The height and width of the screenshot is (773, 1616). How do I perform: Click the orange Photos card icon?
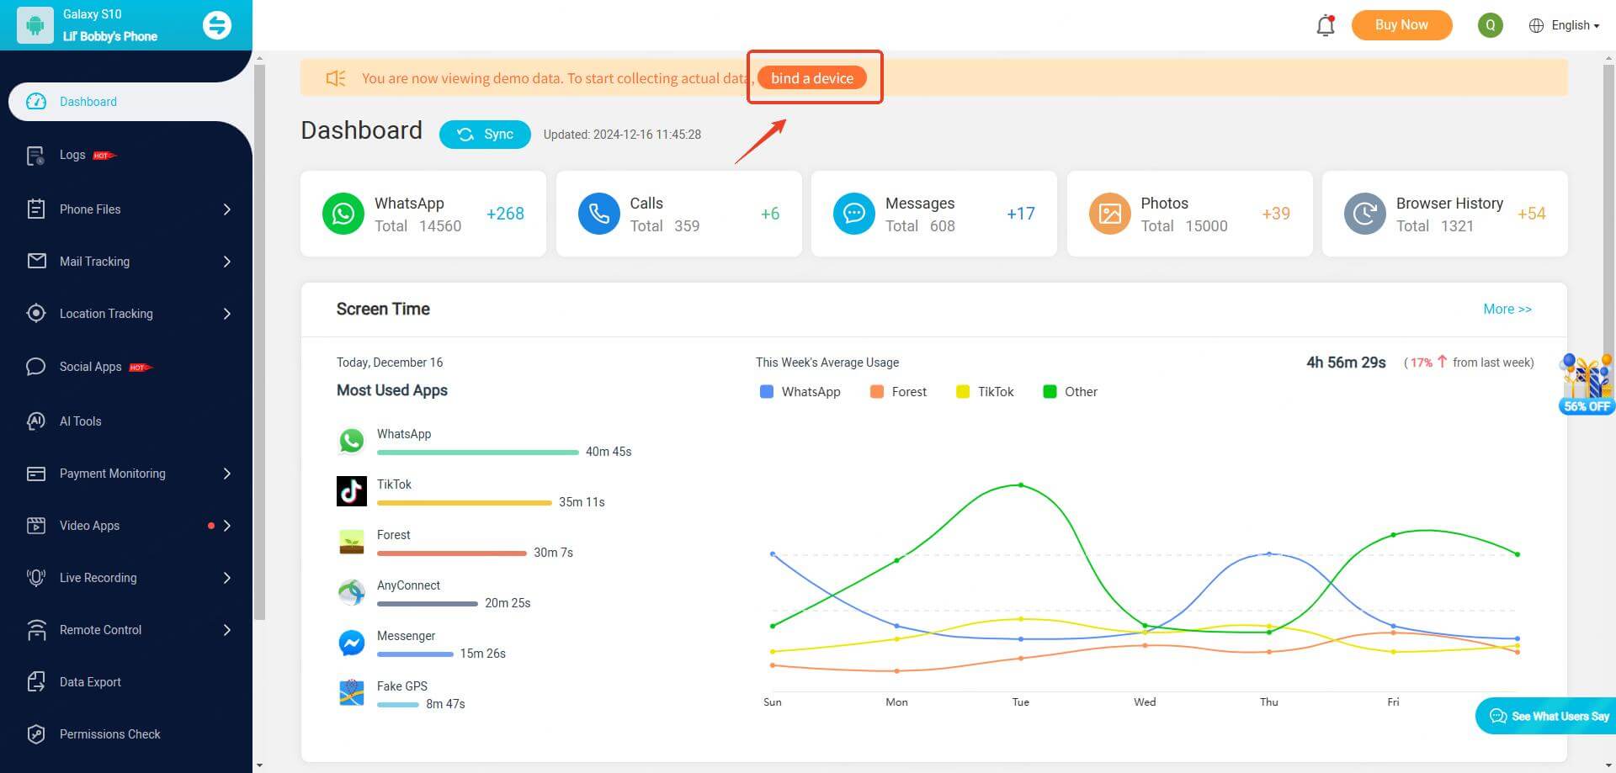pos(1110,214)
